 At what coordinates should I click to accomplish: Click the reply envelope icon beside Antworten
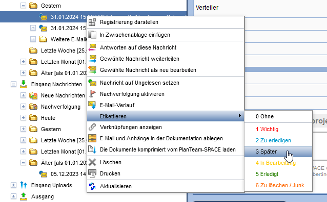[92, 47]
